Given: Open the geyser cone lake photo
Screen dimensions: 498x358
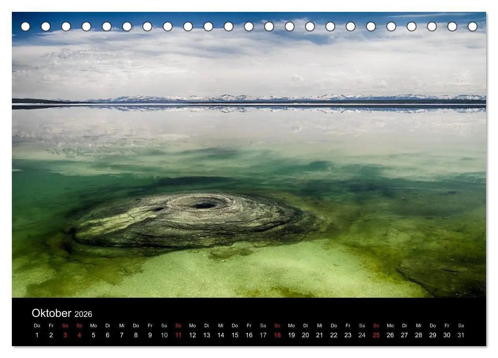Looking at the screenshot, I should (x=249, y=155).
